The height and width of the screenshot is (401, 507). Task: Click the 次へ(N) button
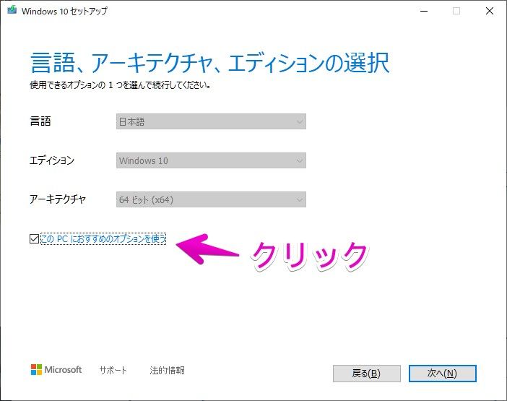(442, 374)
